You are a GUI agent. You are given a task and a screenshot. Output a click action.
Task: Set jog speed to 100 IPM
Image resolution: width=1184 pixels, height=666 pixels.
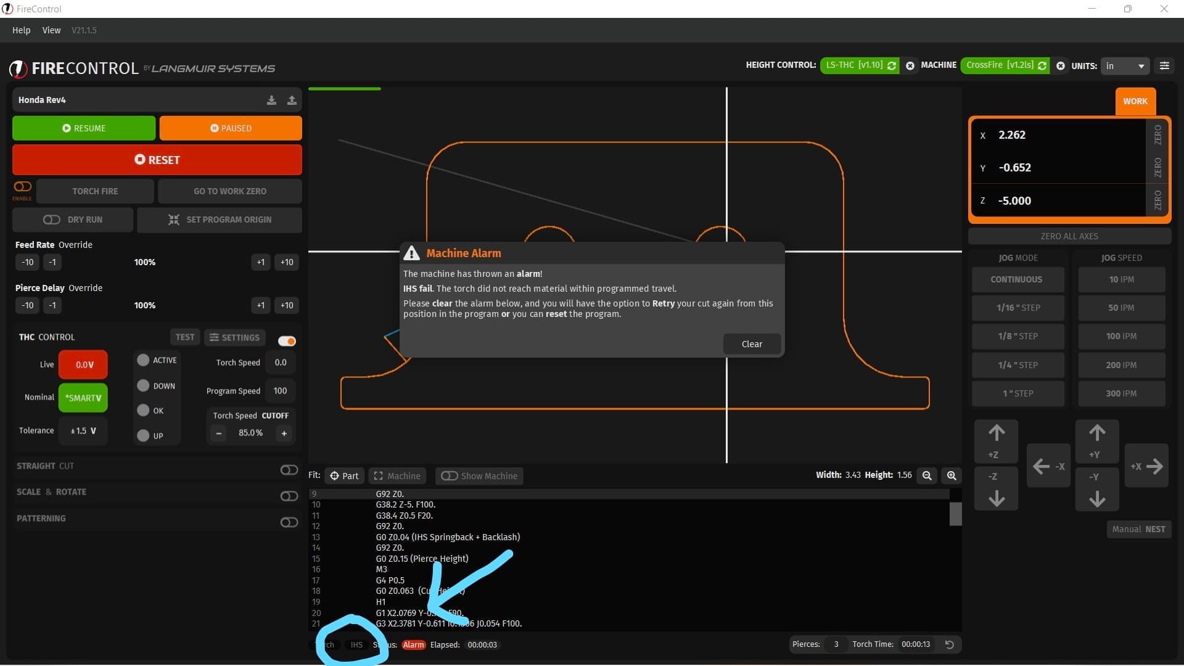[1121, 336]
